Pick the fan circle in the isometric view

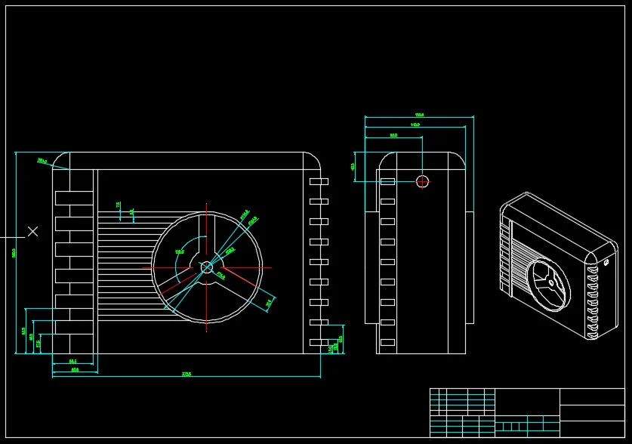click(x=550, y=285)
